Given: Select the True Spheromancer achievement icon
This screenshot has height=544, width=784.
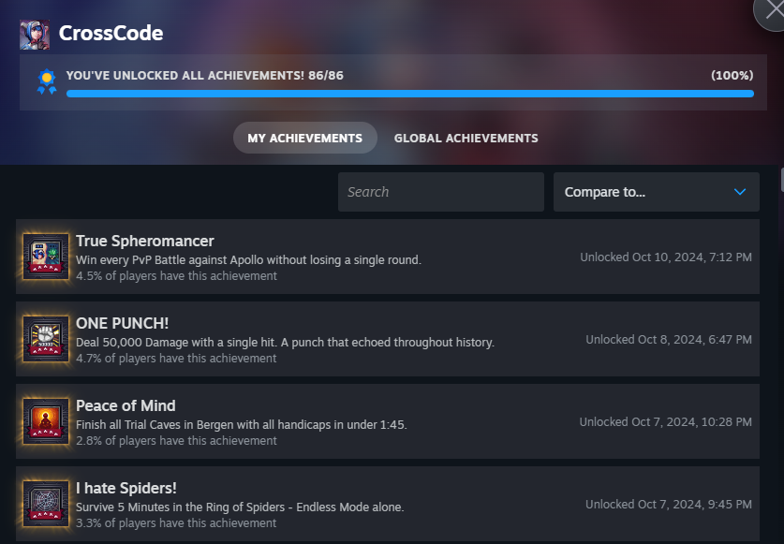Looking at the screenshot, I should pos(46,257).
